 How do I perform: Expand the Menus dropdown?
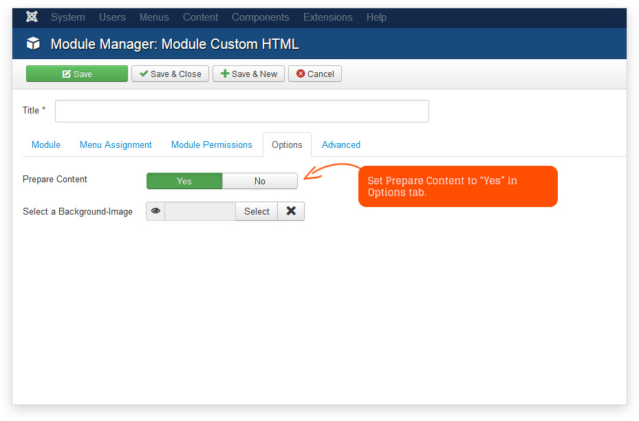point(154,17)
